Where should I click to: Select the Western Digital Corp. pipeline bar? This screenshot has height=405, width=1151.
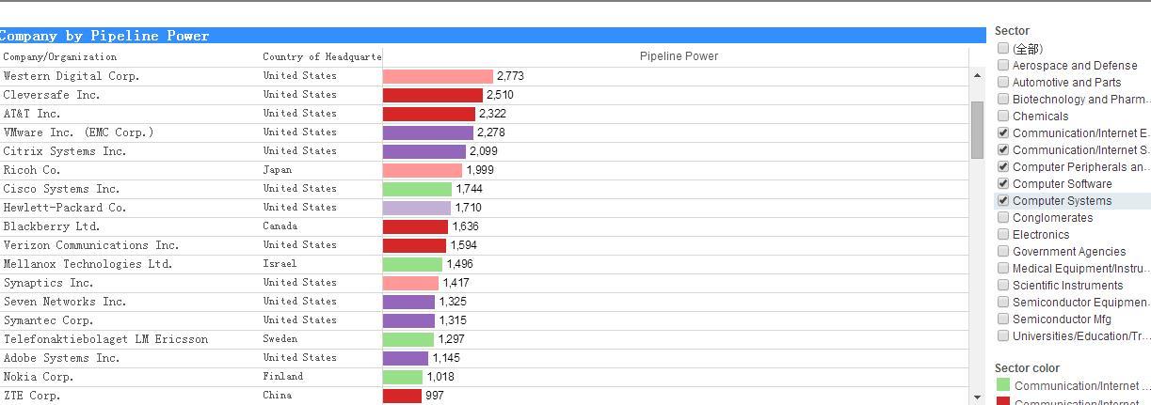(438, 76)
